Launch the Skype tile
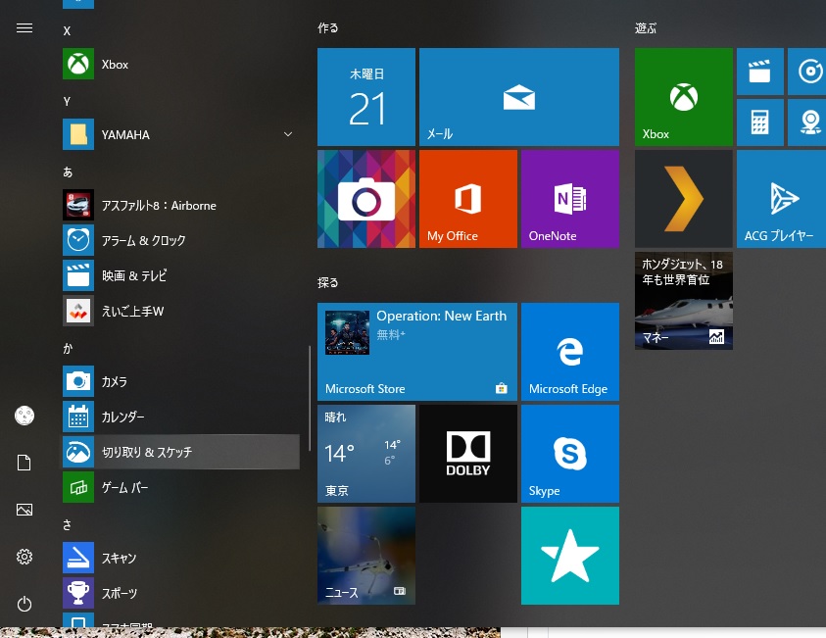 pyautogui.click(x=570, y=454)
